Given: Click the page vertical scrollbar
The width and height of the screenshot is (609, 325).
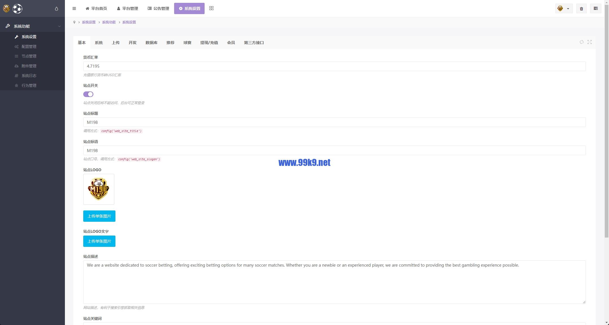Looking at the screenshot, I should tap(607, 121).
